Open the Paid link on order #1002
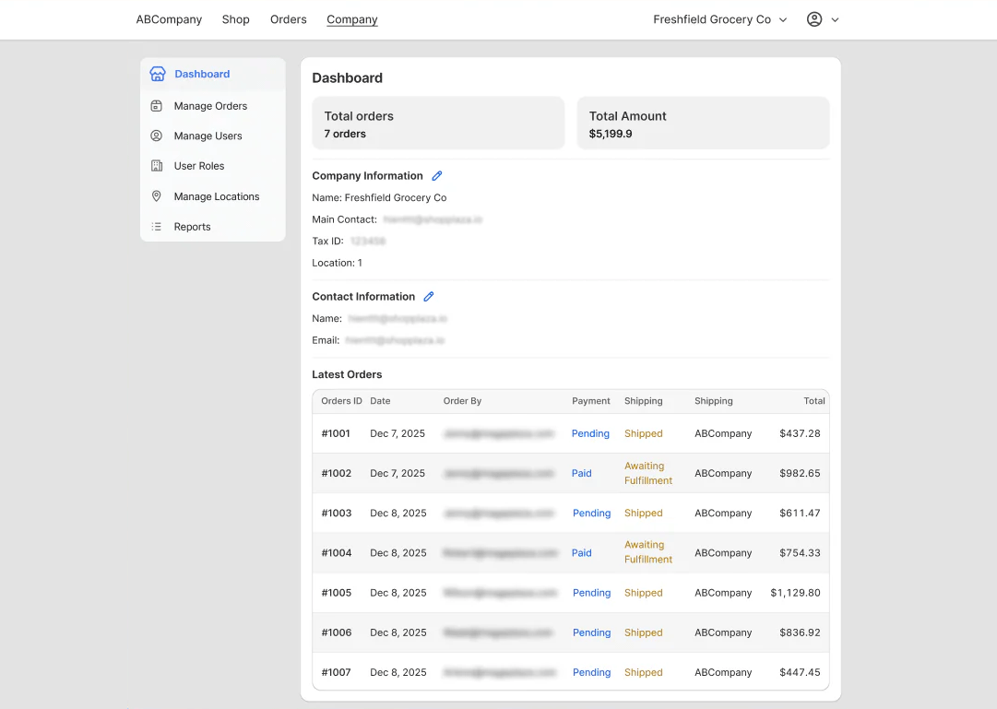997x709 pixels. point(581,473)
